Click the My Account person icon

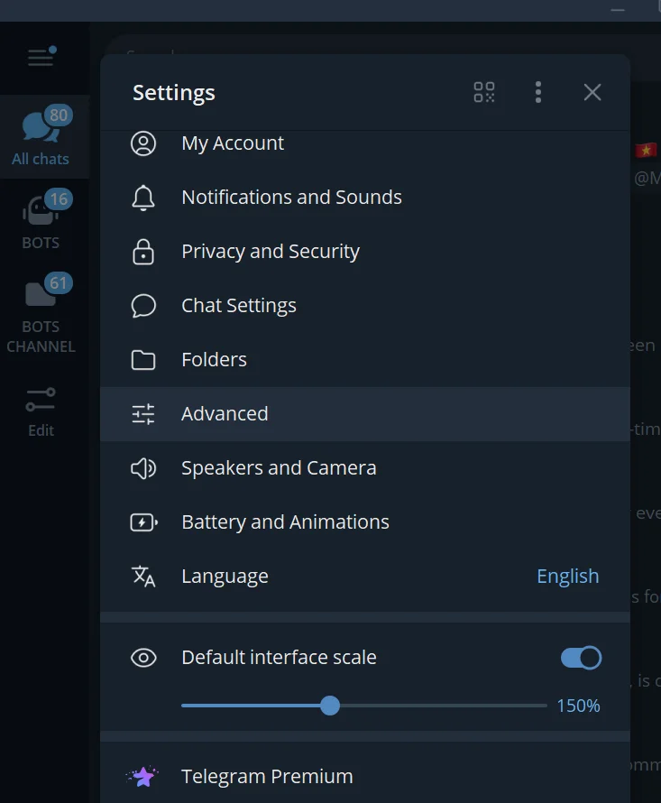143,143
